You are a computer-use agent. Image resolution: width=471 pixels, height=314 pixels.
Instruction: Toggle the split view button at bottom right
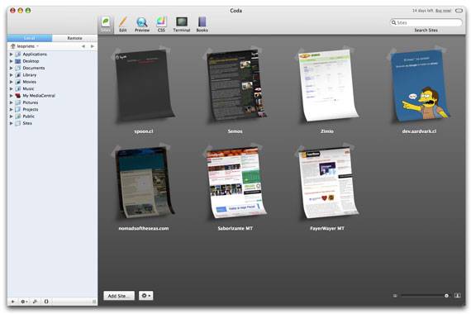(x=457, y=296)
